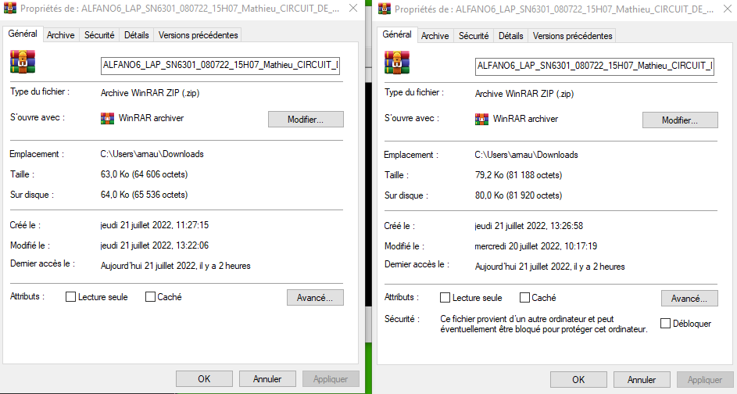
Task: Select Général tab in right window
Action: (397, 35)
